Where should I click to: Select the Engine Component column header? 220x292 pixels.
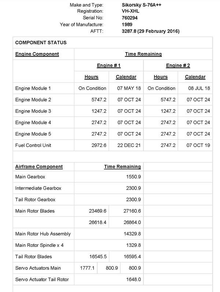(x=37, y=54)
